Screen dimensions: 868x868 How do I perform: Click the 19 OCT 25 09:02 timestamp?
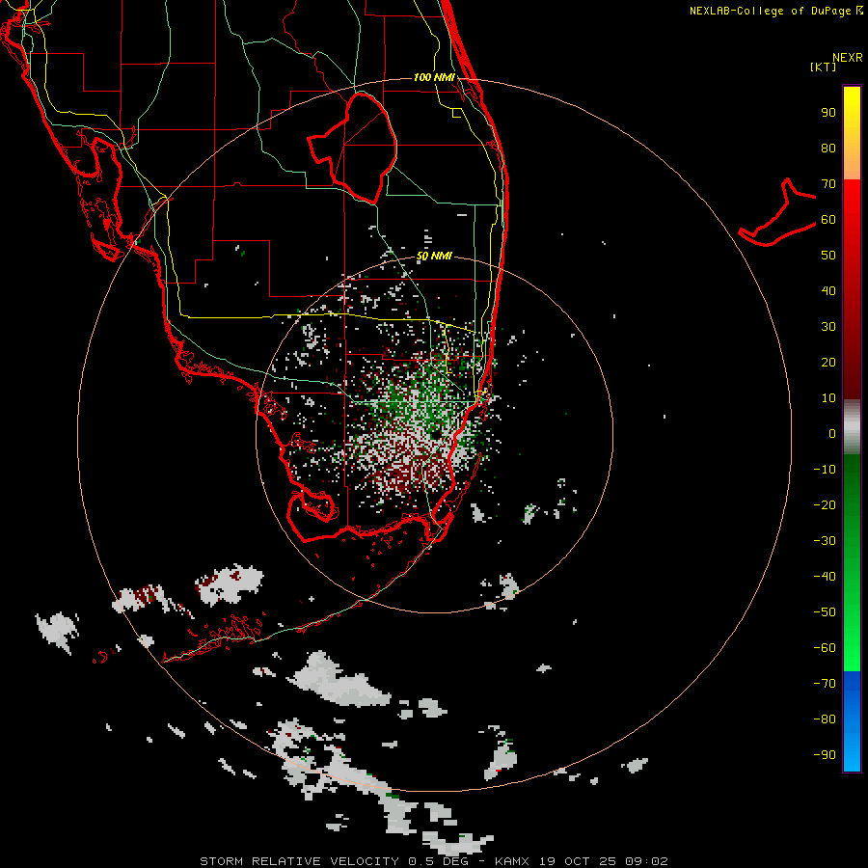[x=602, y=861]
